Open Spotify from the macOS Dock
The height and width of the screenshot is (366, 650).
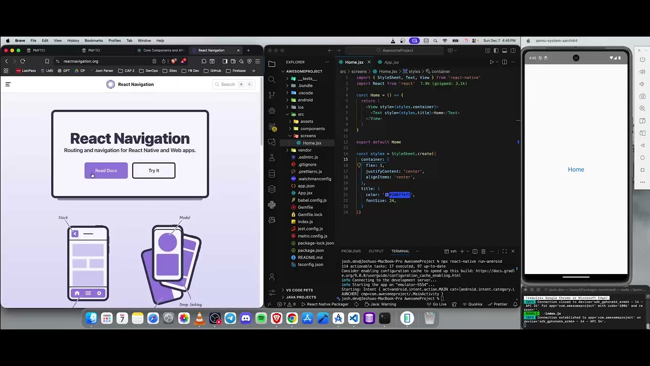[261, 319]
